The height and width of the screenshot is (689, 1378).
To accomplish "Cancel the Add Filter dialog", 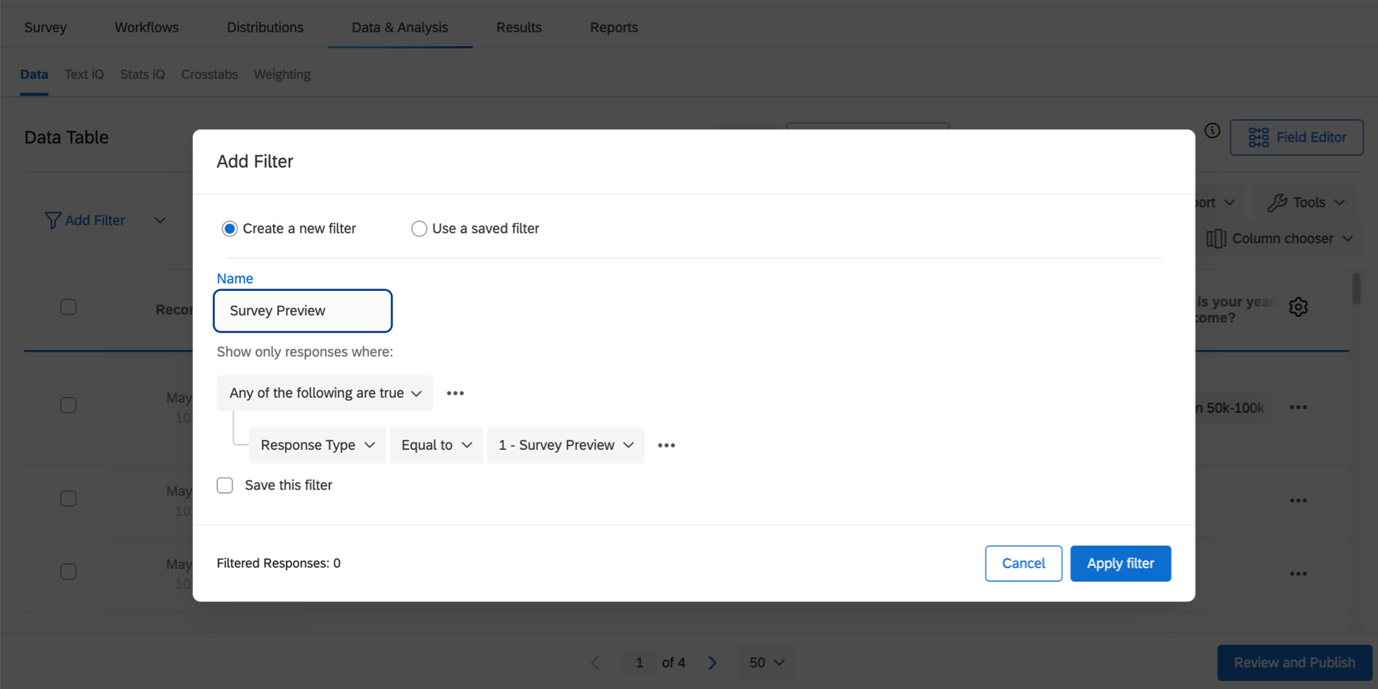I will click(x=1023, y=563).
